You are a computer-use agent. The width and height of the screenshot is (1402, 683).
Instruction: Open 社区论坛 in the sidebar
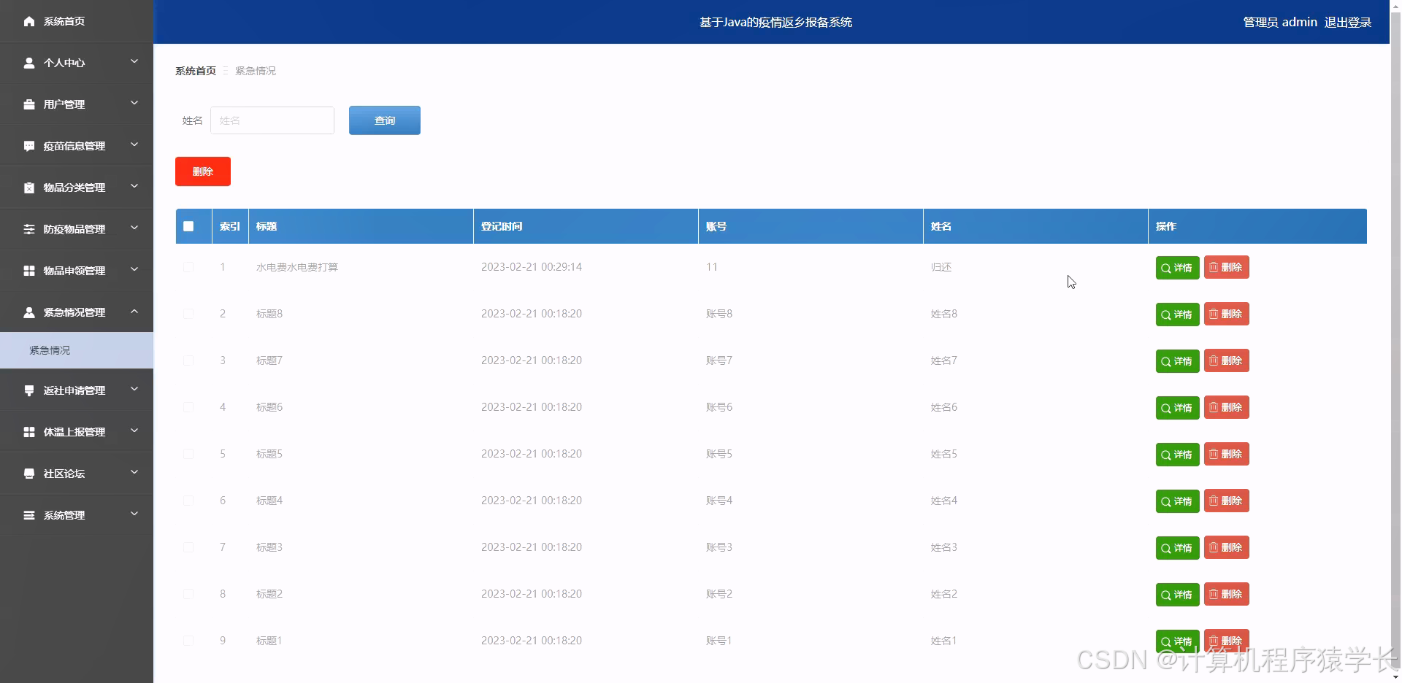(x=77, y=474)
